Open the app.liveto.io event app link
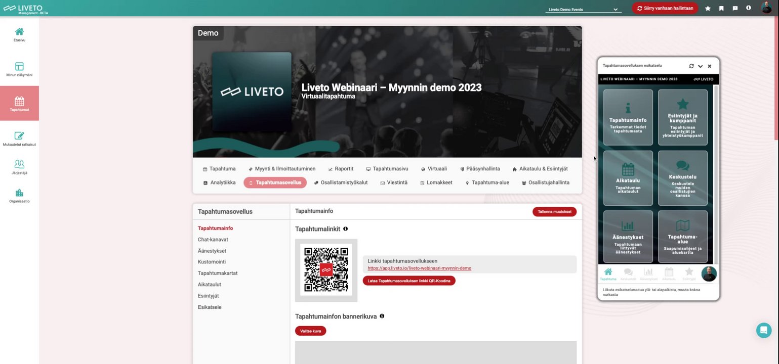Image resolution: width=779 pixels, height=364 pixels. [419, 268]
